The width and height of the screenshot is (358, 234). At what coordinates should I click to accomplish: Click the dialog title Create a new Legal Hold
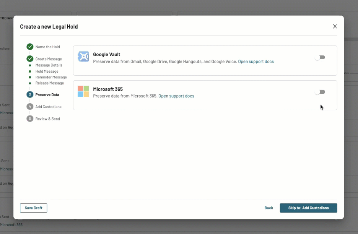[x=49, y=27]
